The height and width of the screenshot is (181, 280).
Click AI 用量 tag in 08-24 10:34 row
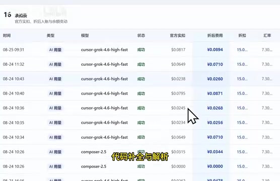tap(55, 137)
